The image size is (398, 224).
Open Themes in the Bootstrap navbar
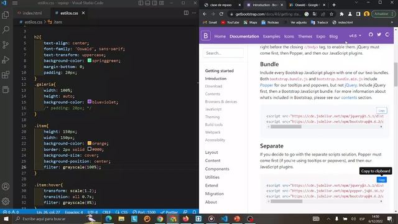(x=305, y=36)
